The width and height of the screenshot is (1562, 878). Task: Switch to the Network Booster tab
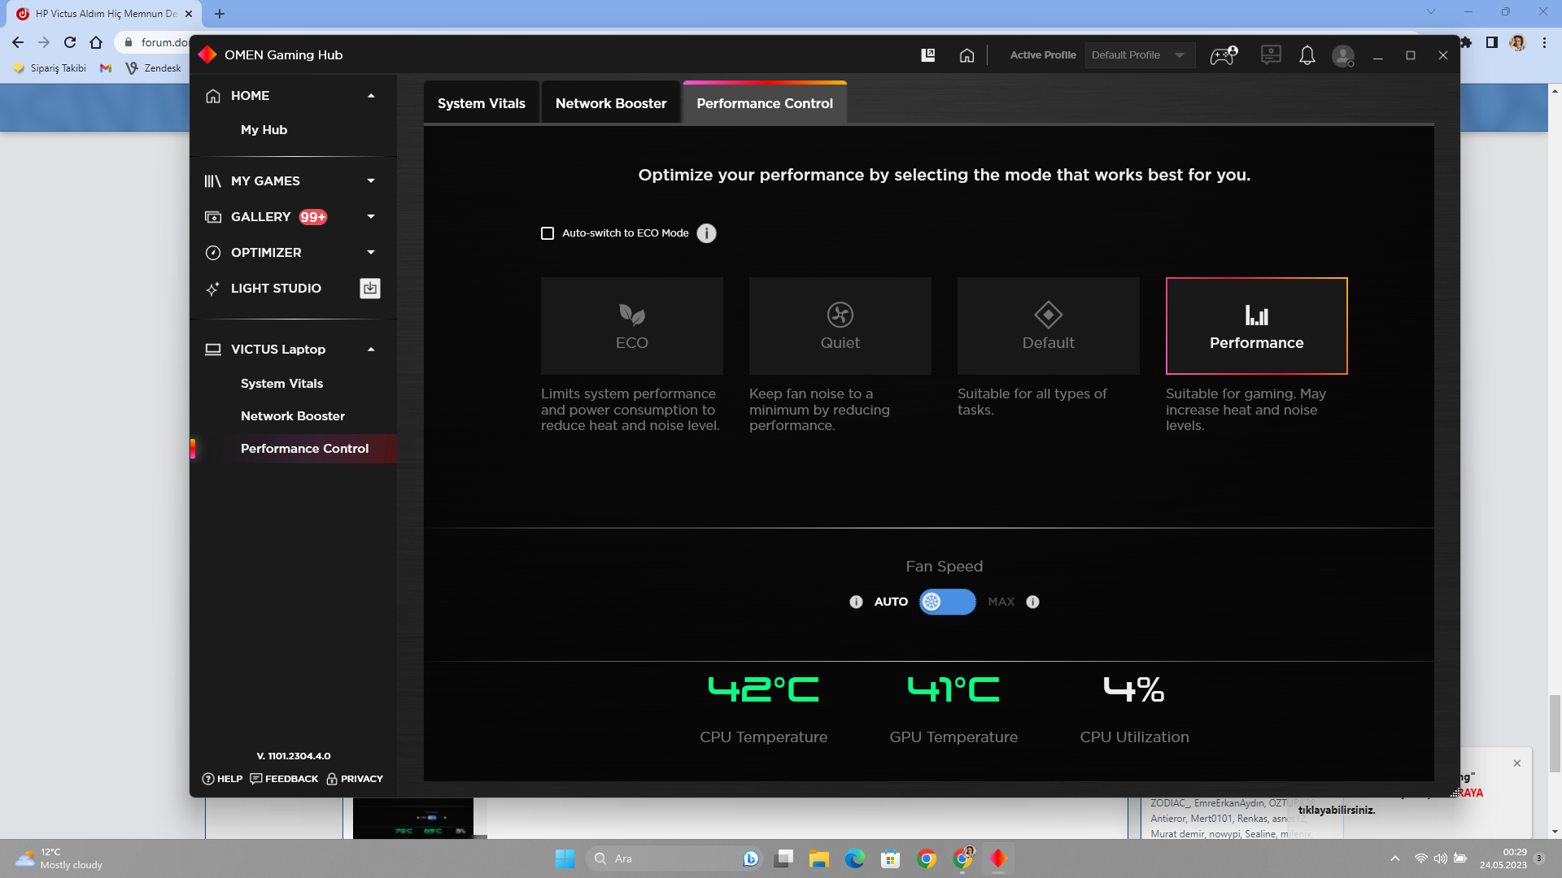tap(610, 103)
